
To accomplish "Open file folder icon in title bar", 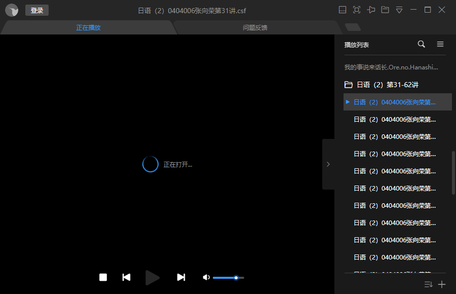I will coord(385,10).
